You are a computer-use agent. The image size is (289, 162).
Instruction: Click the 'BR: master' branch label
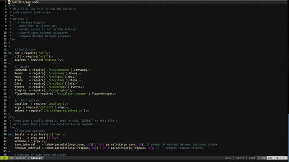18,158
